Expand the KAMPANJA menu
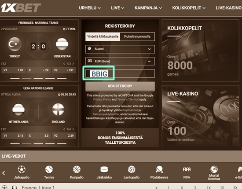The height and width of the screenshot is (189, 242). (148, 8)
